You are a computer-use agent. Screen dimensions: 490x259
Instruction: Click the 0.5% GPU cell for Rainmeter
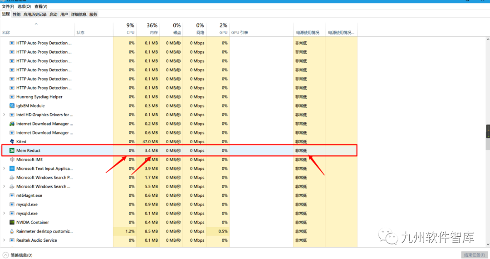[x=218, y=231]
